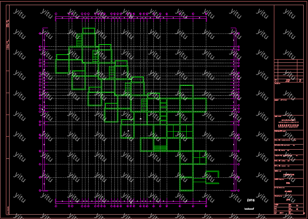Viewport: 308px width, 219px height.
Task: Click the staircase symbol at top-left building block
Action: (79, 40)
